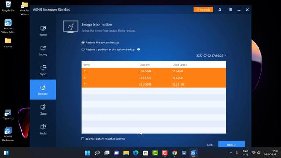Show hidden system tray icons
281x158 pixels.
point(231,153)
